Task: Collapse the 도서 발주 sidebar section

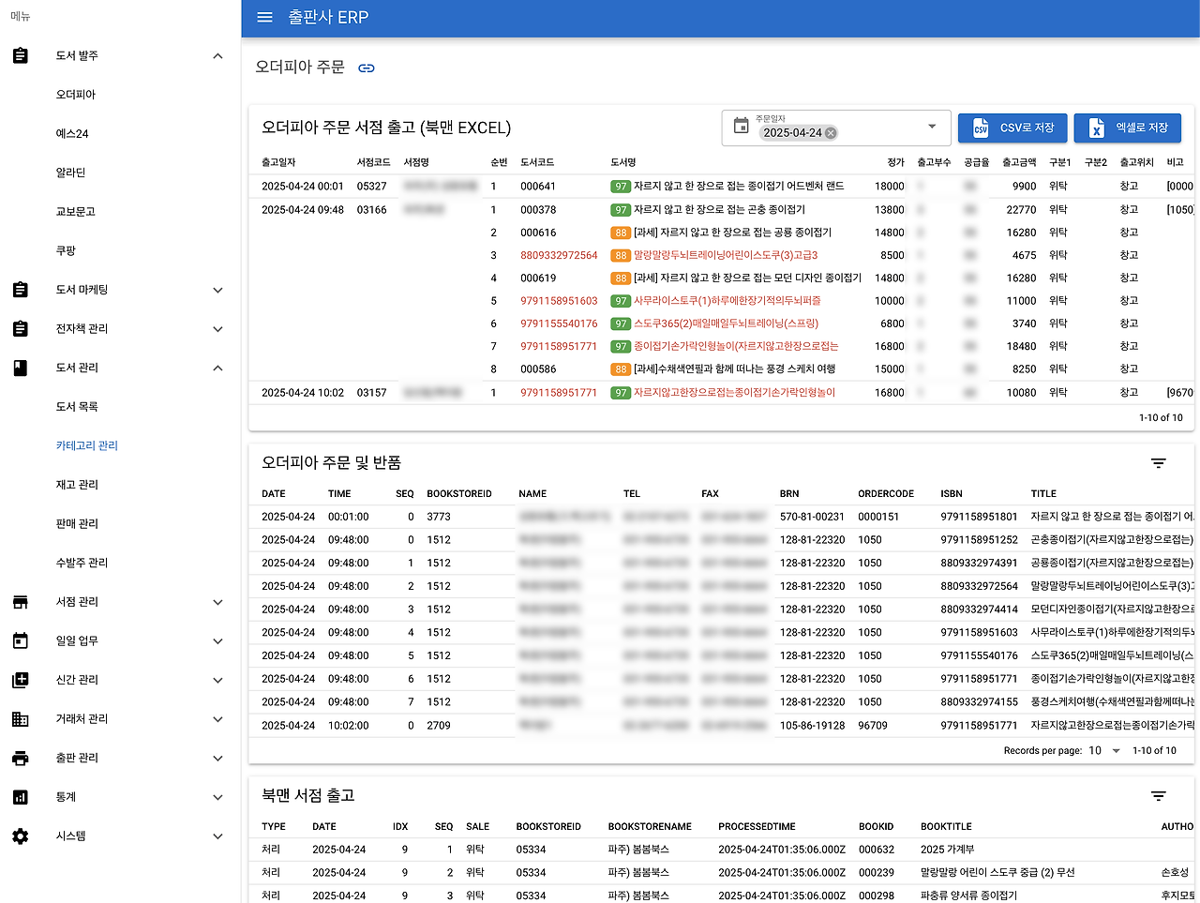Action: pos(217,55)
